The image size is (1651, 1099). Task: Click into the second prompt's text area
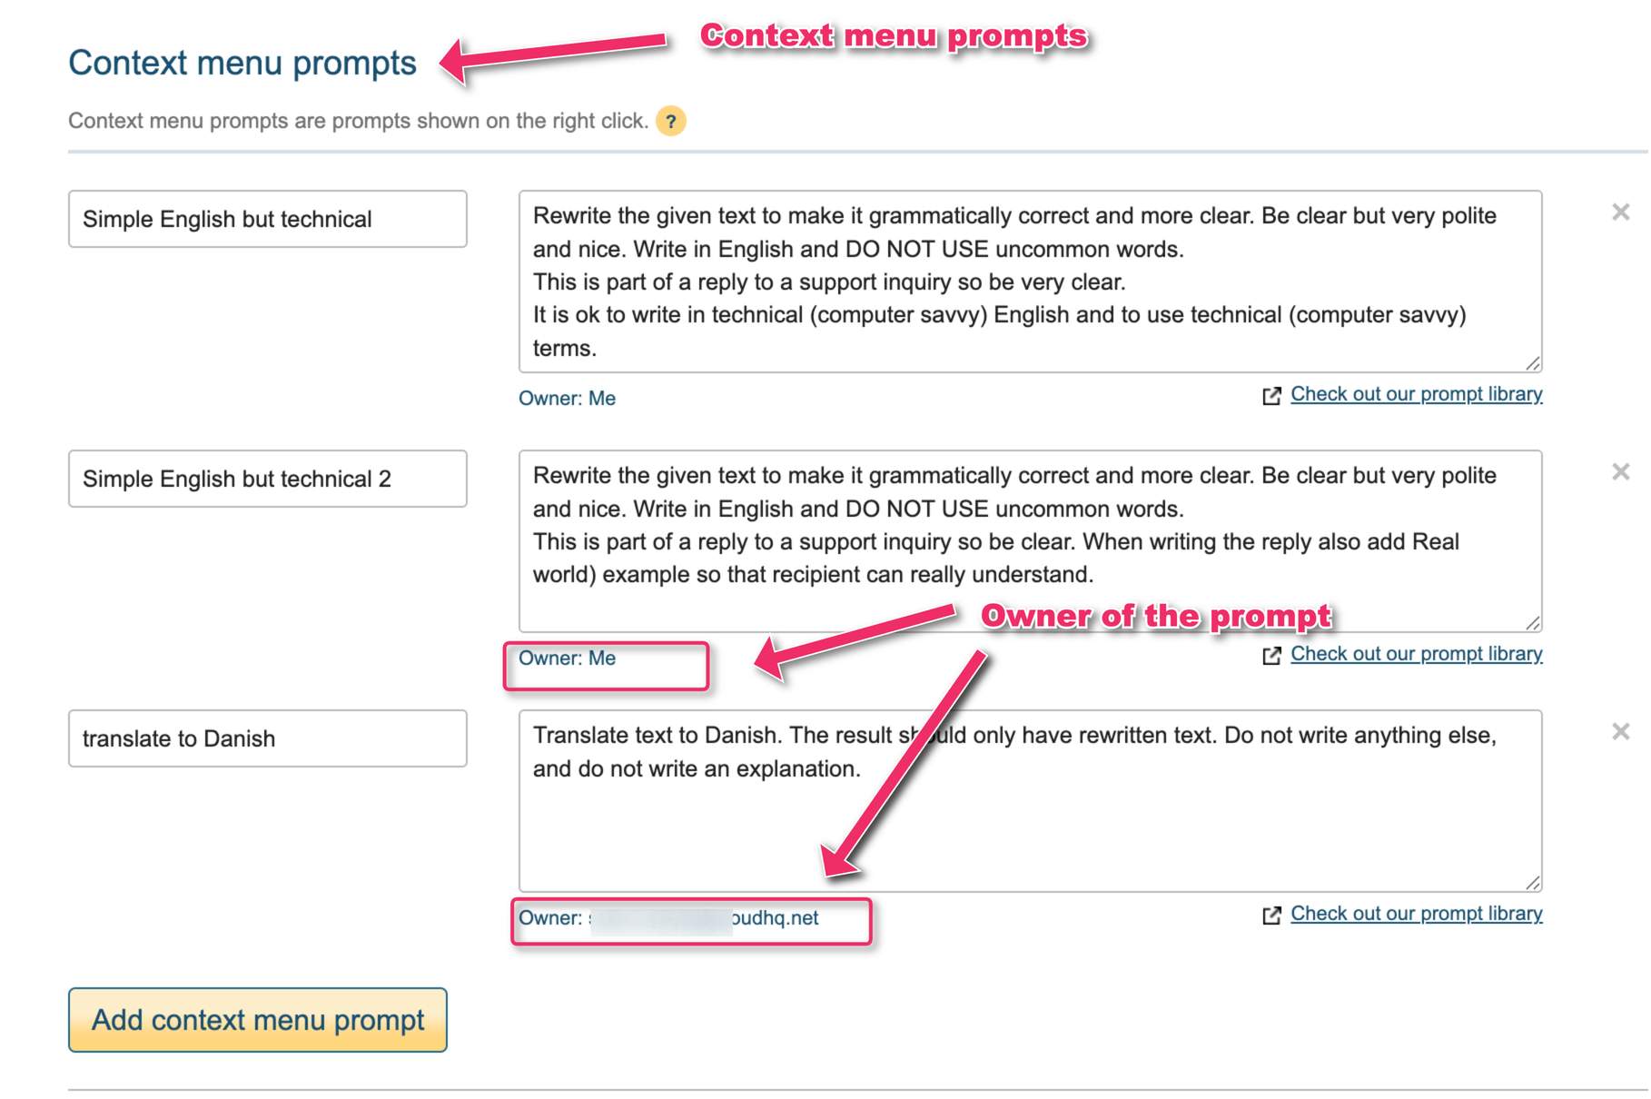pos(1030,541)
